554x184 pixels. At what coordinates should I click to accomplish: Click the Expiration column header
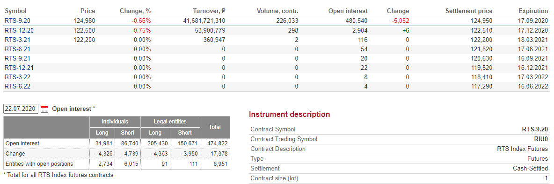(x=533, y=11)
